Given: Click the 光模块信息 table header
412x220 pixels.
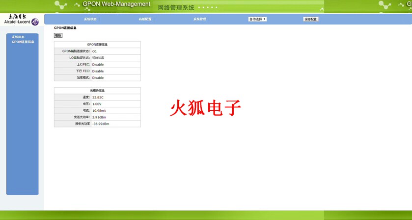Looking at the screenshot, I should tap(97, 91).
